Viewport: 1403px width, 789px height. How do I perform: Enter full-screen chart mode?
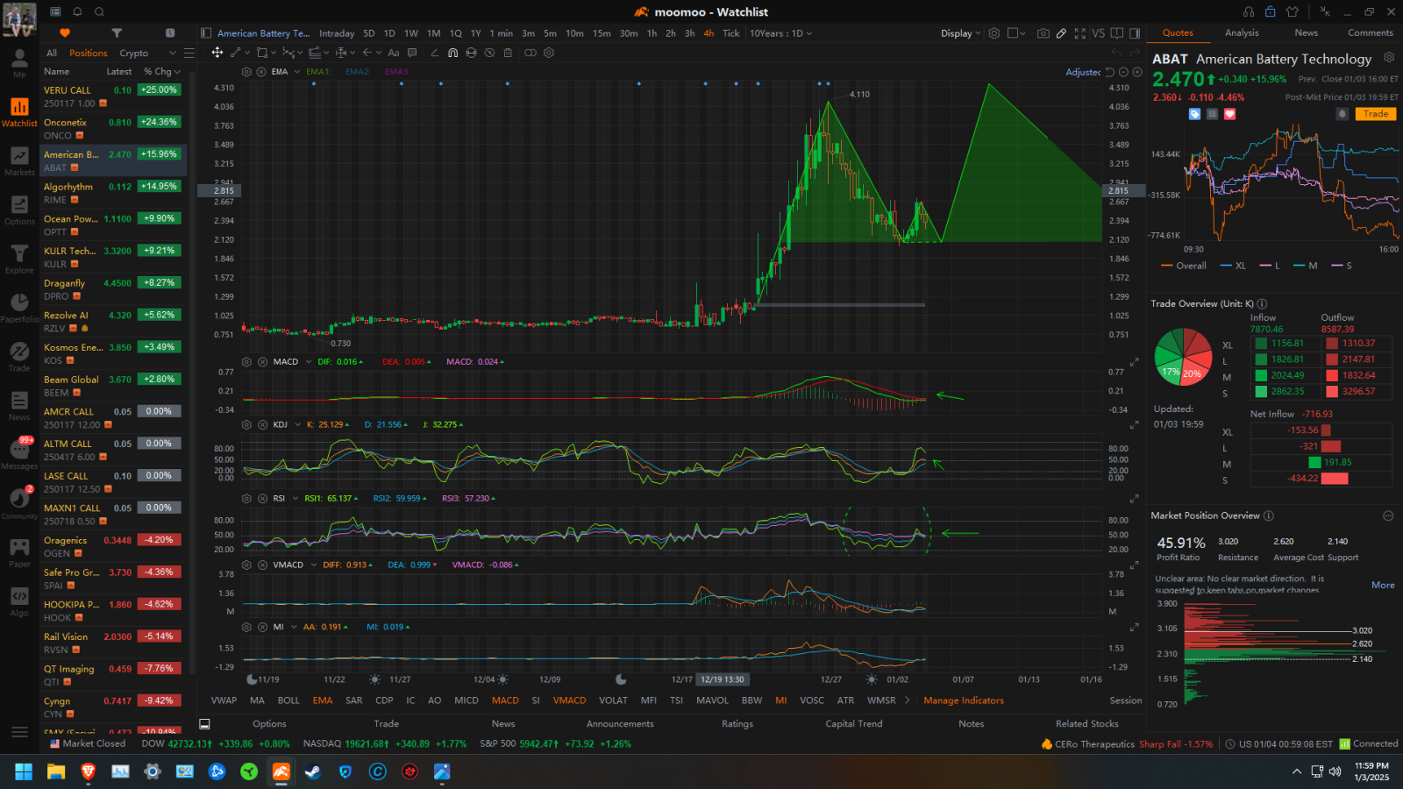pos(1080,33)
